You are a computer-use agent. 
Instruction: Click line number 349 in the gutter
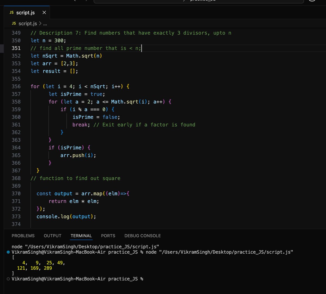(16, 33)
